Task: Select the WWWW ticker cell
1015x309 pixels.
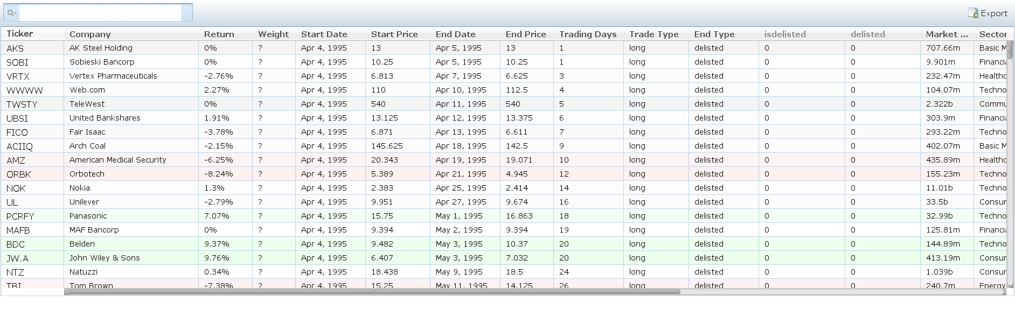Action: coord(32,90)
